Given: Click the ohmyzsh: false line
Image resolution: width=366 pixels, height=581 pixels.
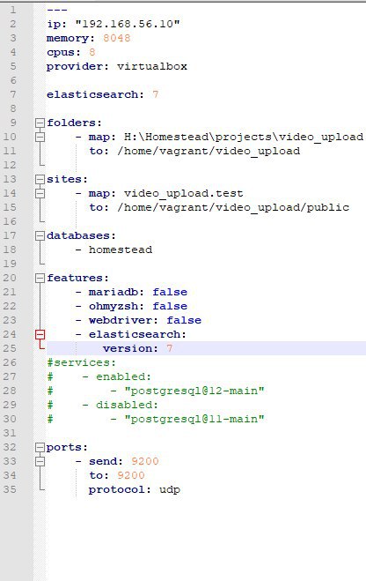Looking at the screenshot, I should [x=131, y=306].
